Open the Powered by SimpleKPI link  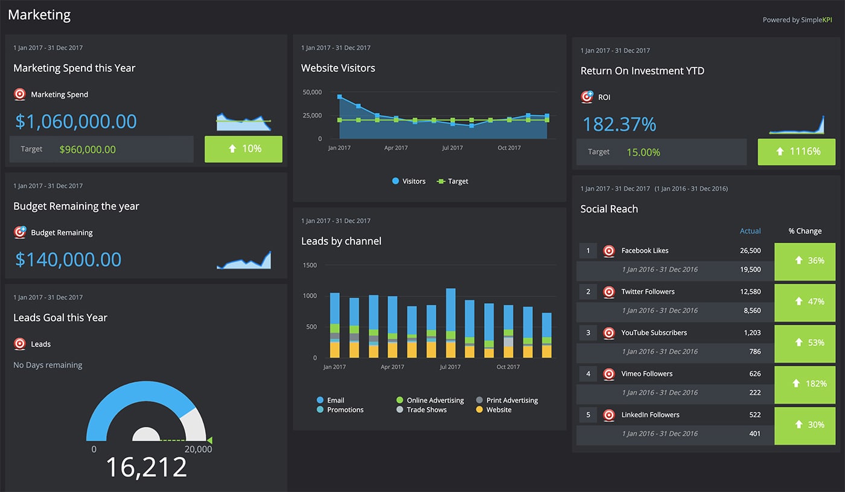797,19
